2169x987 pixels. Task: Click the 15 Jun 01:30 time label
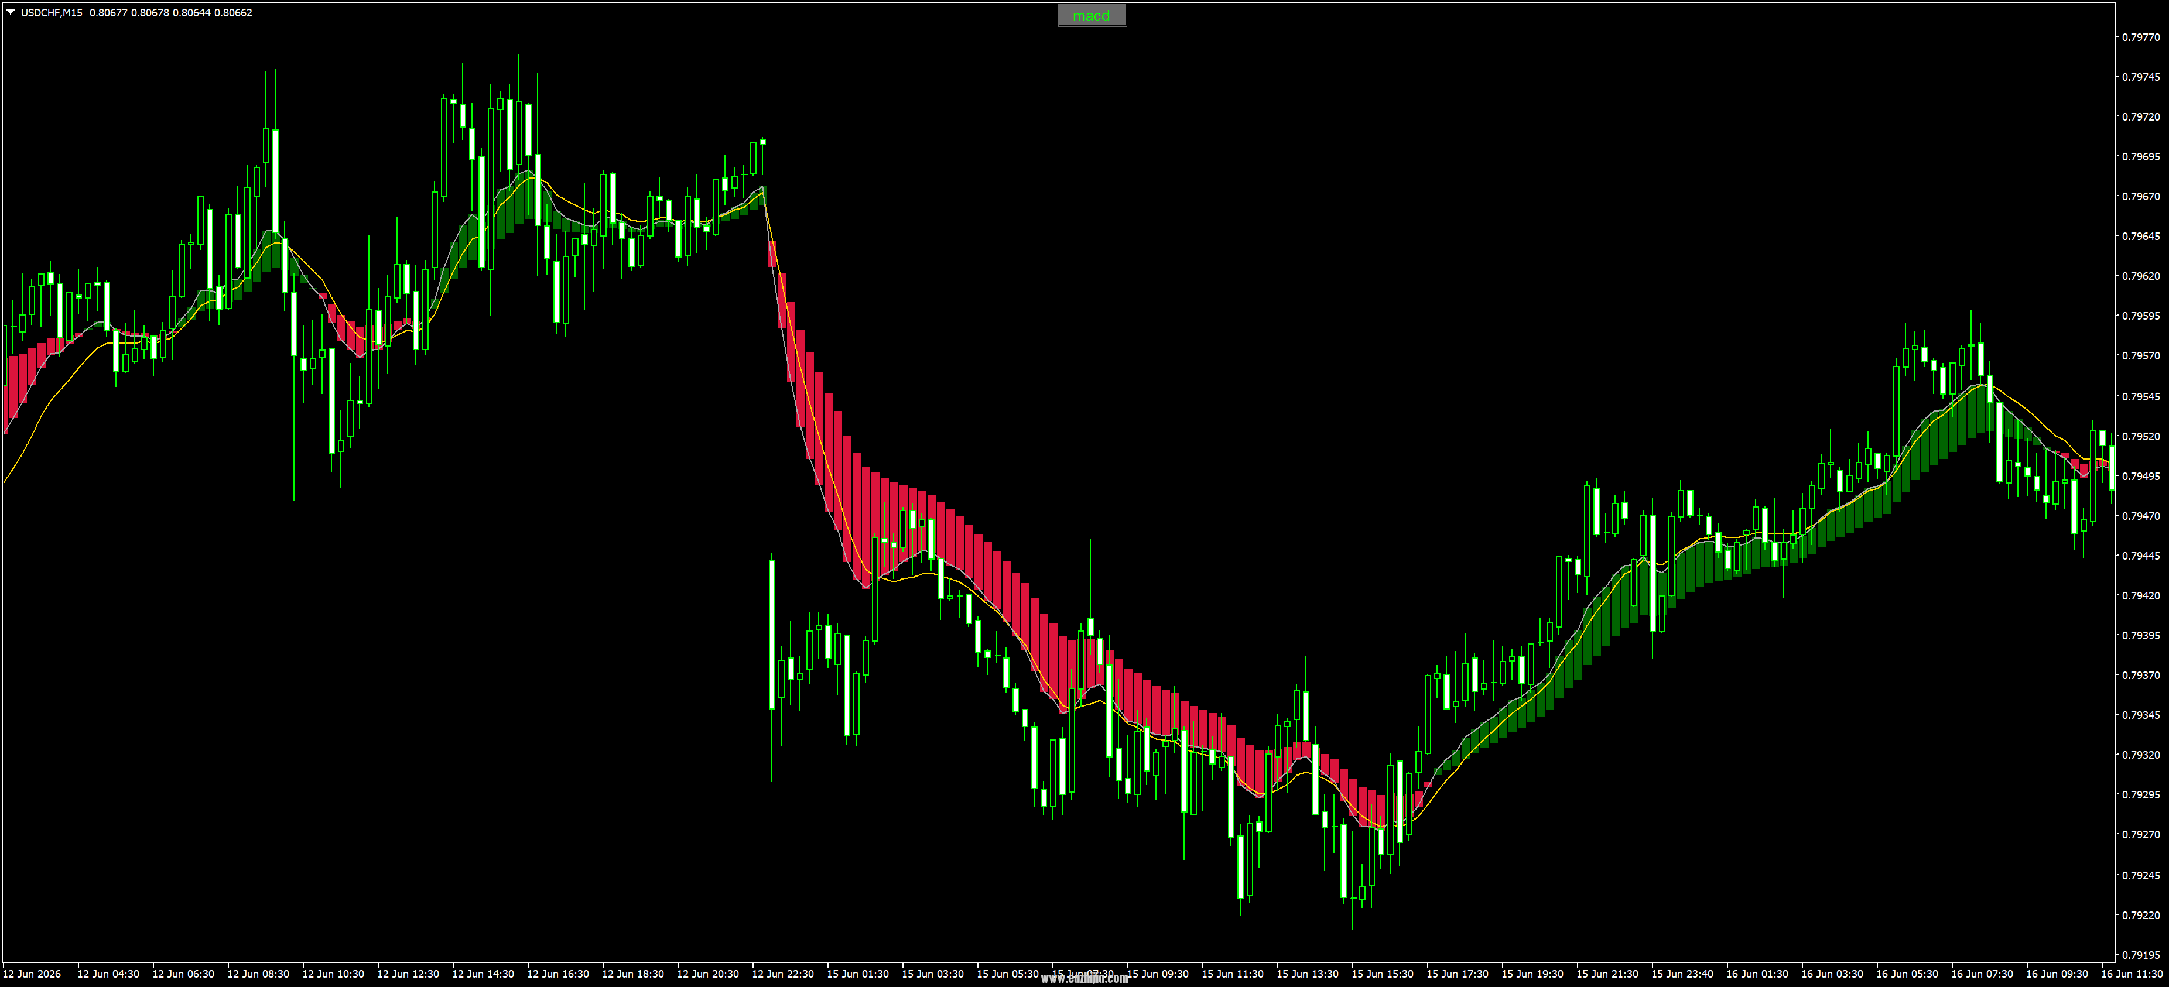[858, 974]
